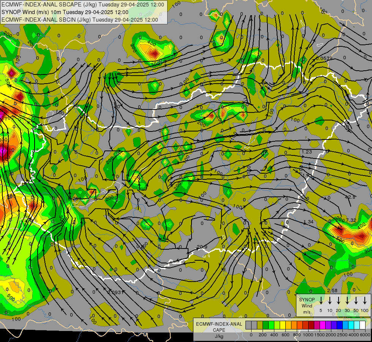Select the pure yellow CAPE legend swatch
Screen dimensions: 372x342
pyautogui.click(x=283, y=325)
